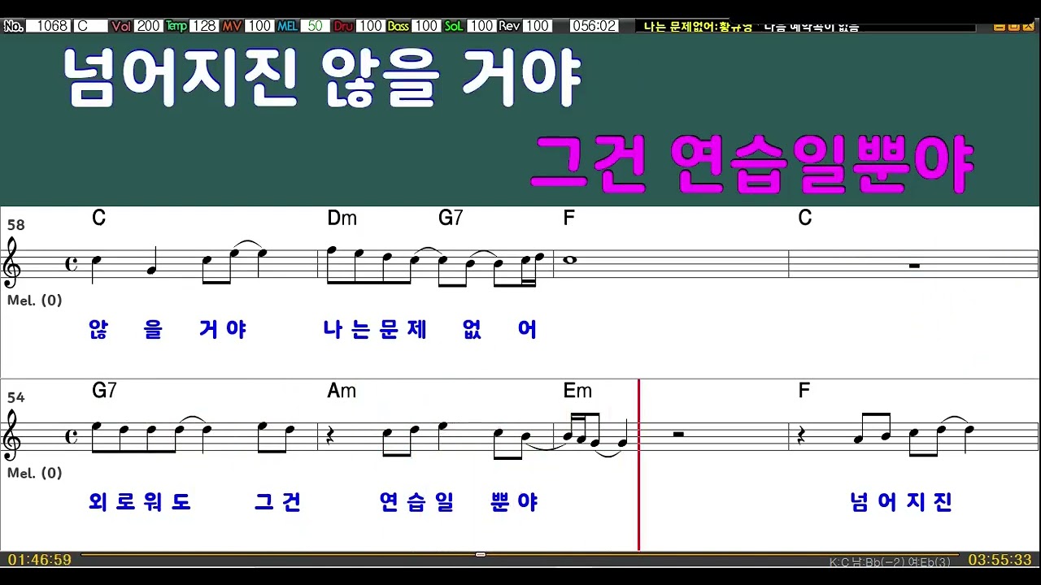1041x585 pixels.
Task: Click the key info text K:C 남:Bb(-2)
Action: 869,562
